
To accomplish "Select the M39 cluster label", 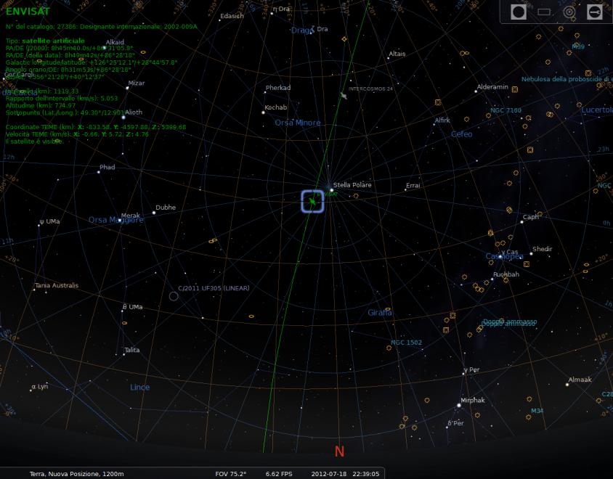I will point(578,46).
